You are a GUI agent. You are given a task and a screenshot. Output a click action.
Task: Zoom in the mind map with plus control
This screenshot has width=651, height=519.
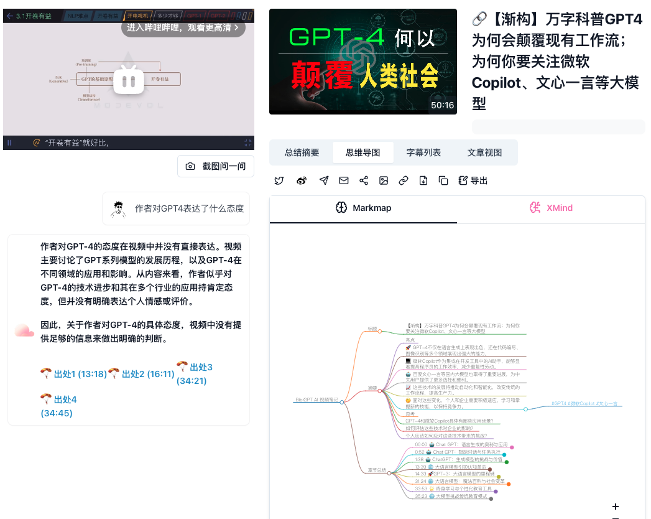[x=615, y=506]
